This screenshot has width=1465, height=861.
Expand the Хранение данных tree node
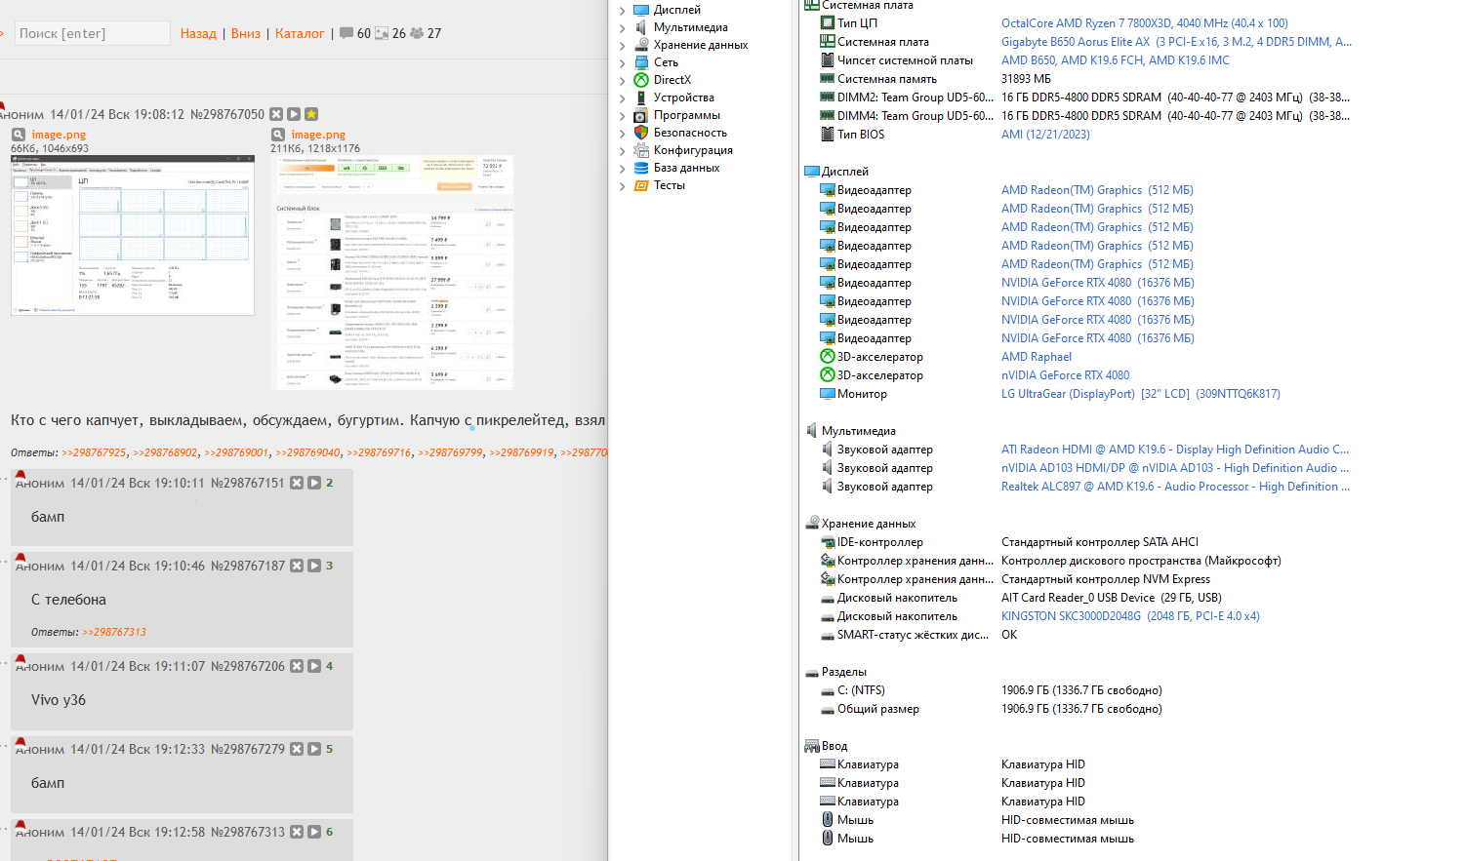(623, 45)
